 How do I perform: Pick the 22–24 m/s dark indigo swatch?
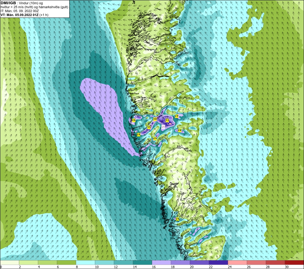click(219, 262)
